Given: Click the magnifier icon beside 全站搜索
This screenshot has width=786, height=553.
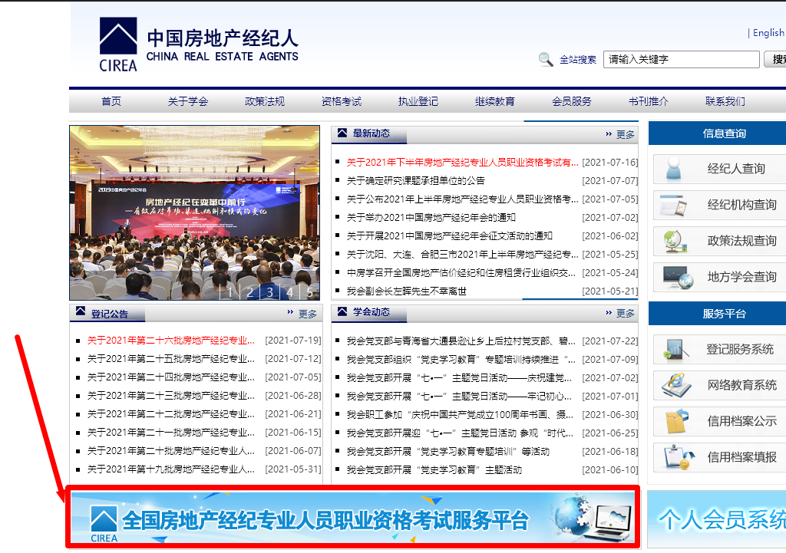Looking at the screenshot, I should point(546,60).
